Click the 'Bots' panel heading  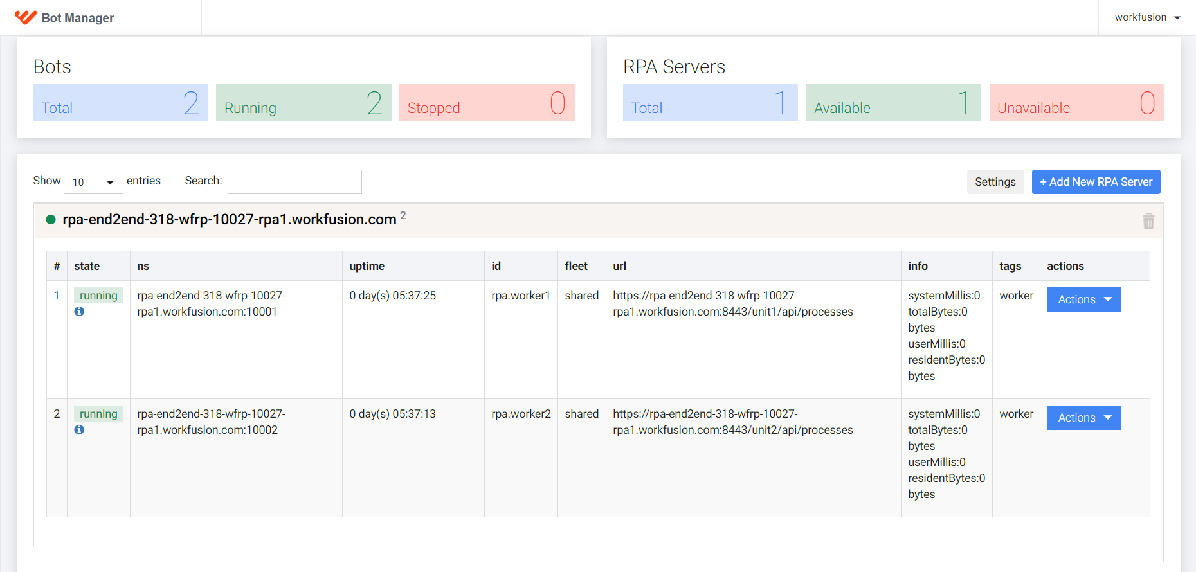[x=52, y=67]
